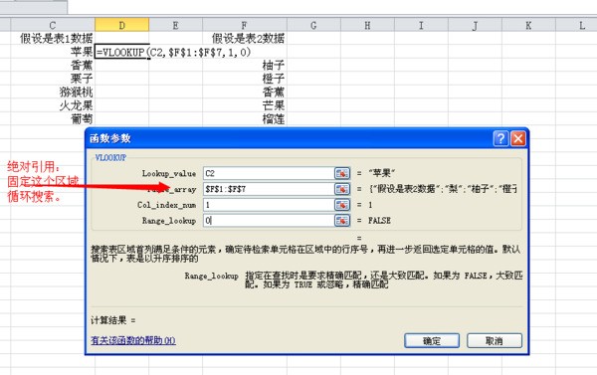Click the cell containing 榴莲

coord(245,118)
